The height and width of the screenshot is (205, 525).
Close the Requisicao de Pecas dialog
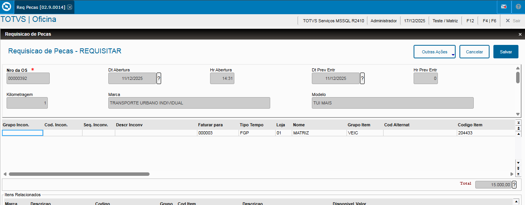point(520,34)
